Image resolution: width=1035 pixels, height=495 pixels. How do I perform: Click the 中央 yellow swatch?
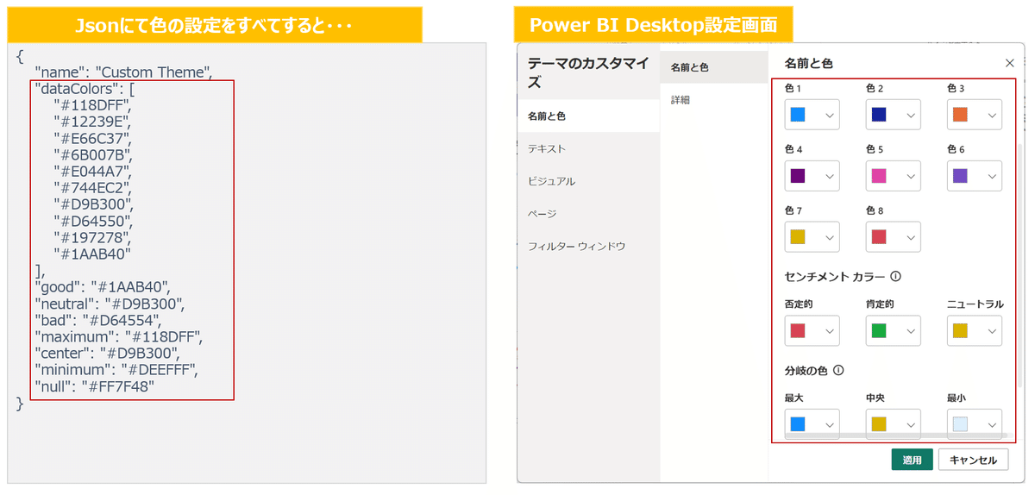879,424
